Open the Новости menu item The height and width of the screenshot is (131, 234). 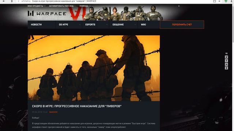click(x=41, y=24)
